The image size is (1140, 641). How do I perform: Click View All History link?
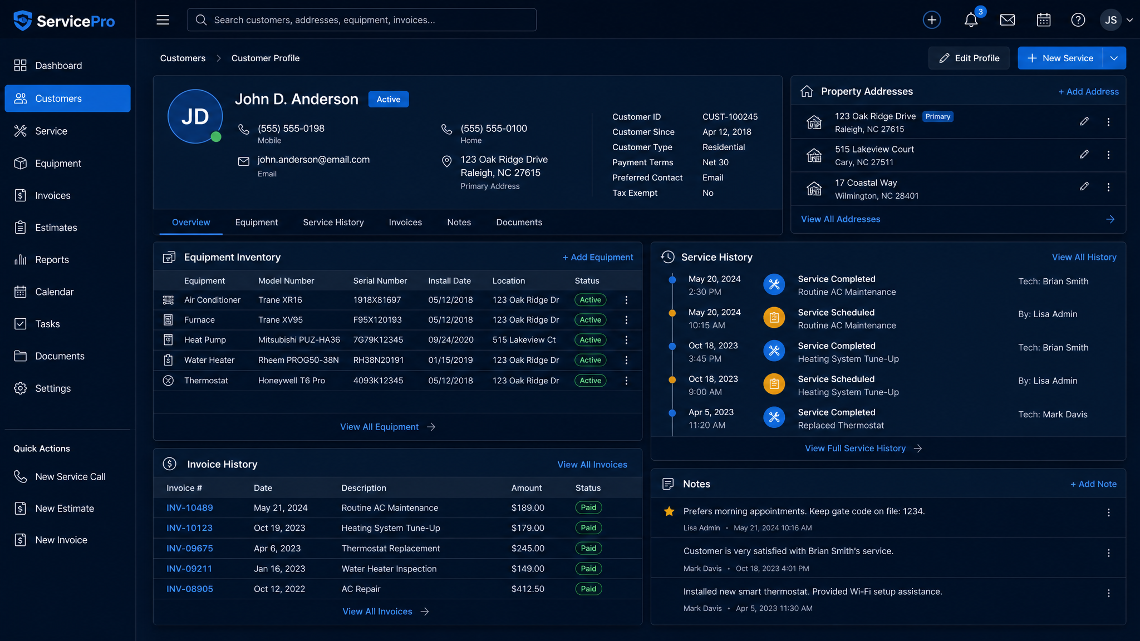pyautogui.click(x=1084, y=257)
